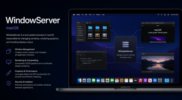Launch Maps from the Dock
This screenshot has height=100, width=182.
click(103, 80)
